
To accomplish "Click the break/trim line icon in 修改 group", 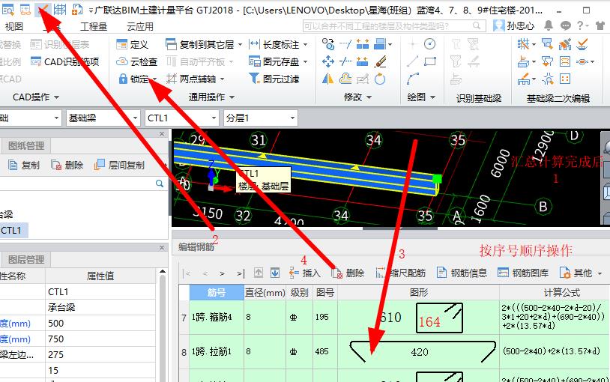I will [x=345, y=61].
